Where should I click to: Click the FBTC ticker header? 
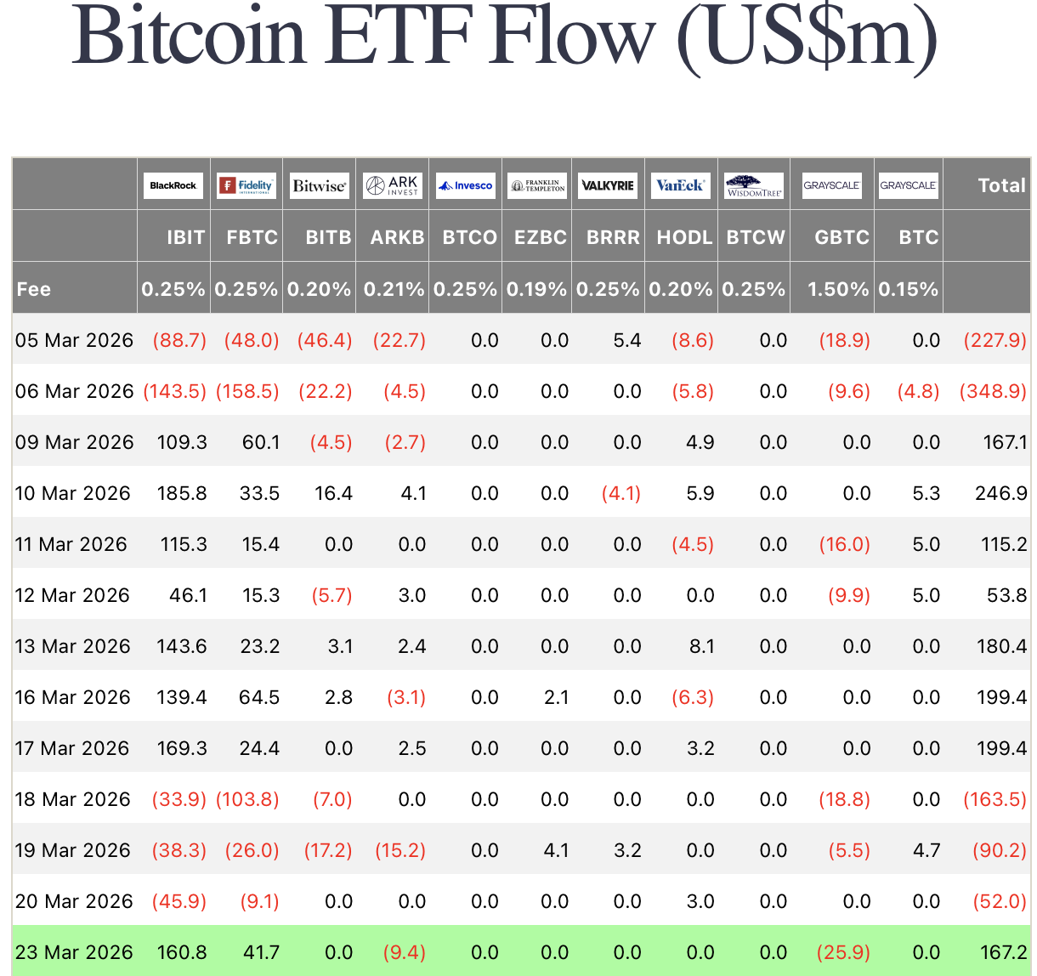coord(252,237)
